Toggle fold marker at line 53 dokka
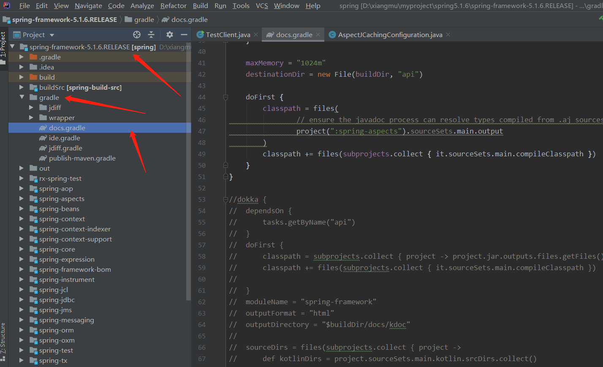Screen dimensions: 603x367 click(x=225, y=199)
